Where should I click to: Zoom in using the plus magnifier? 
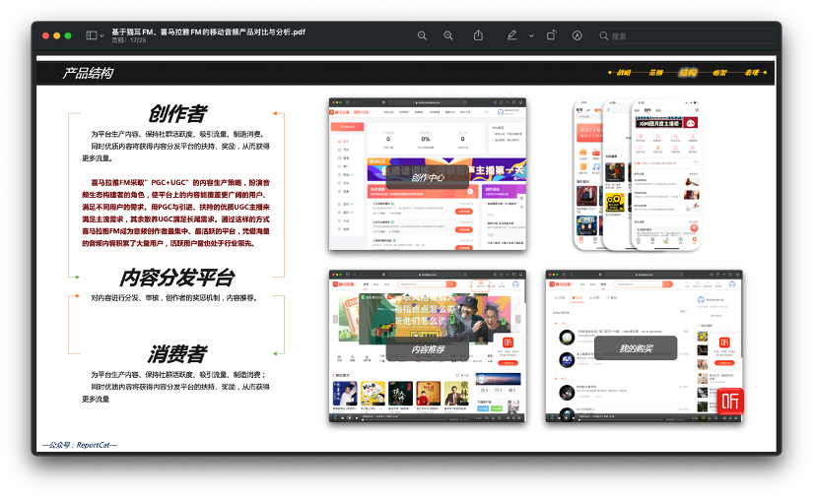pyautogui.click(x=448, y=35)
